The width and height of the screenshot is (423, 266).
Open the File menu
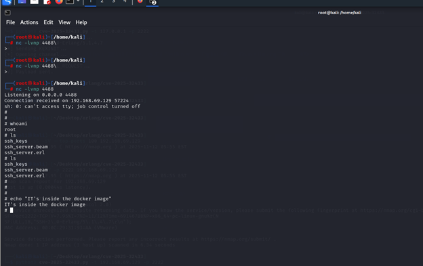tap(11, 22)
